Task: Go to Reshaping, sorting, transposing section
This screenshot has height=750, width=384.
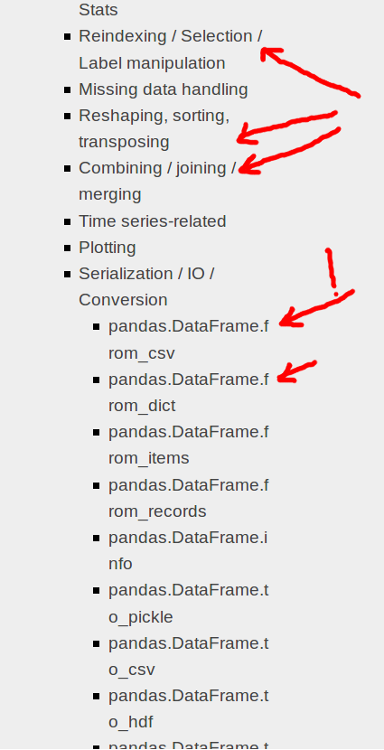Action: pos(154,128)
